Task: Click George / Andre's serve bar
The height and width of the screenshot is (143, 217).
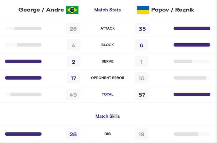Action: (23, 61)
